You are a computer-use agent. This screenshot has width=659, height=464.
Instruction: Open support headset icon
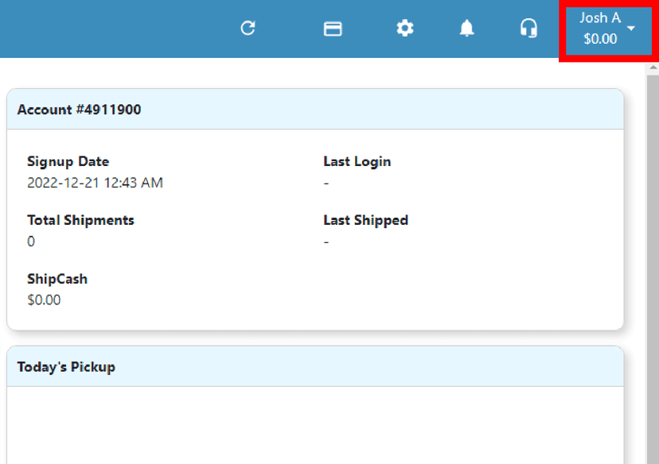pyautogui.click(x=528, y=29)
